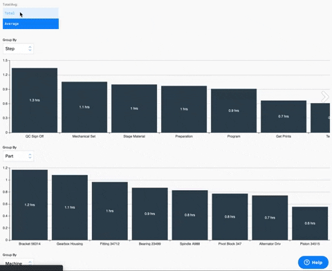332x271 pixels.
Task: Select the Mechanical Set bar
Action: pyautogui.click(x=84, y=107)
